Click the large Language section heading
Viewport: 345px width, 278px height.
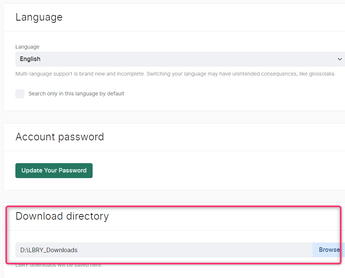point(39,17)
